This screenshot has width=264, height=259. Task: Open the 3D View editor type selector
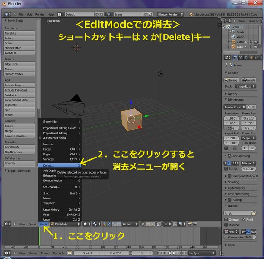point(8,224)
